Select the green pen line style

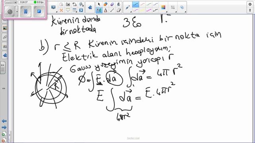(x=149, y=4)
